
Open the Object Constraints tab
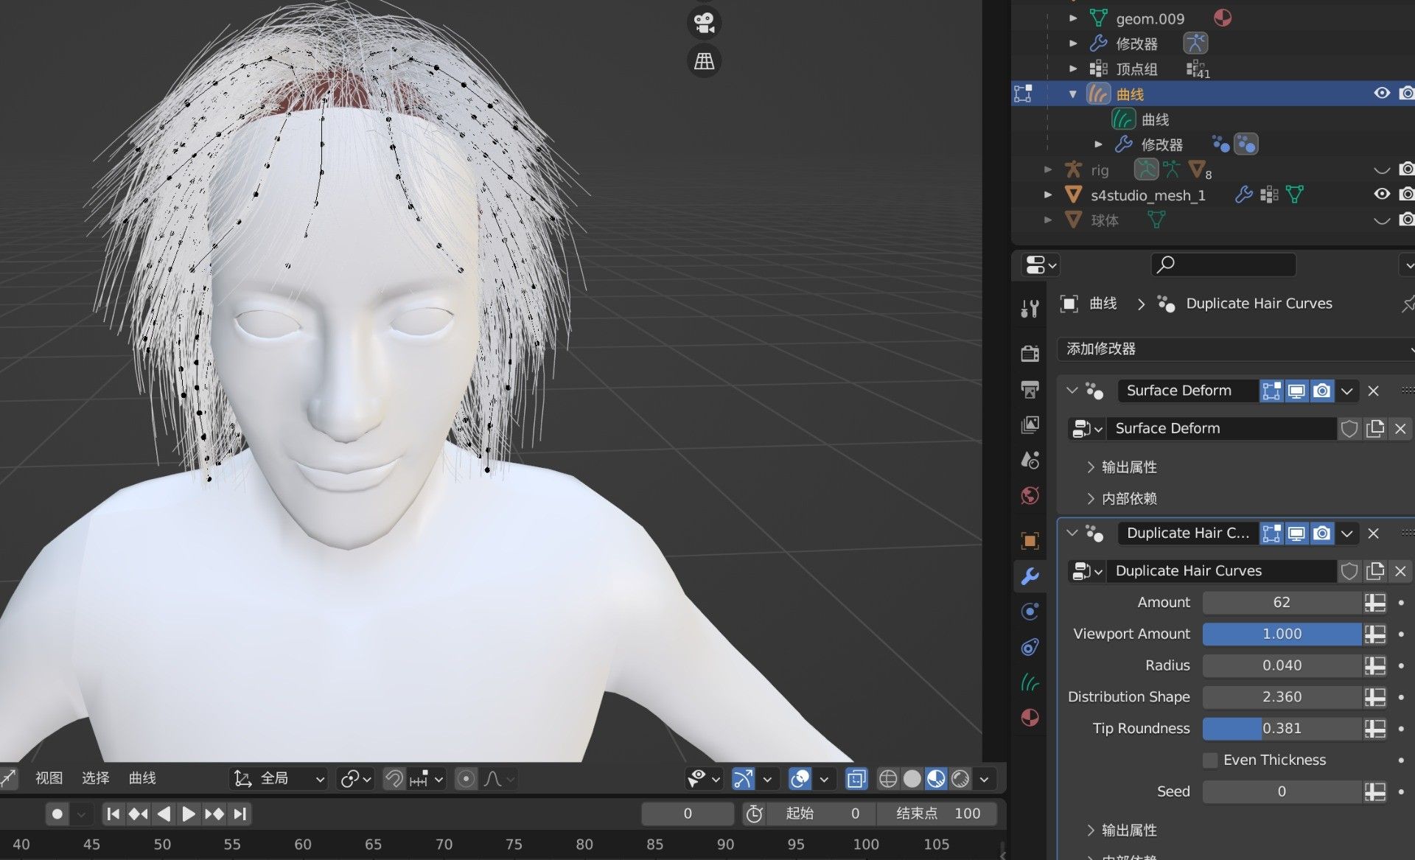(1030, 647)
